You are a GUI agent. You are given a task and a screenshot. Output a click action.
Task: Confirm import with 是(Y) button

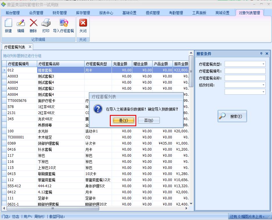coord(123,120)
